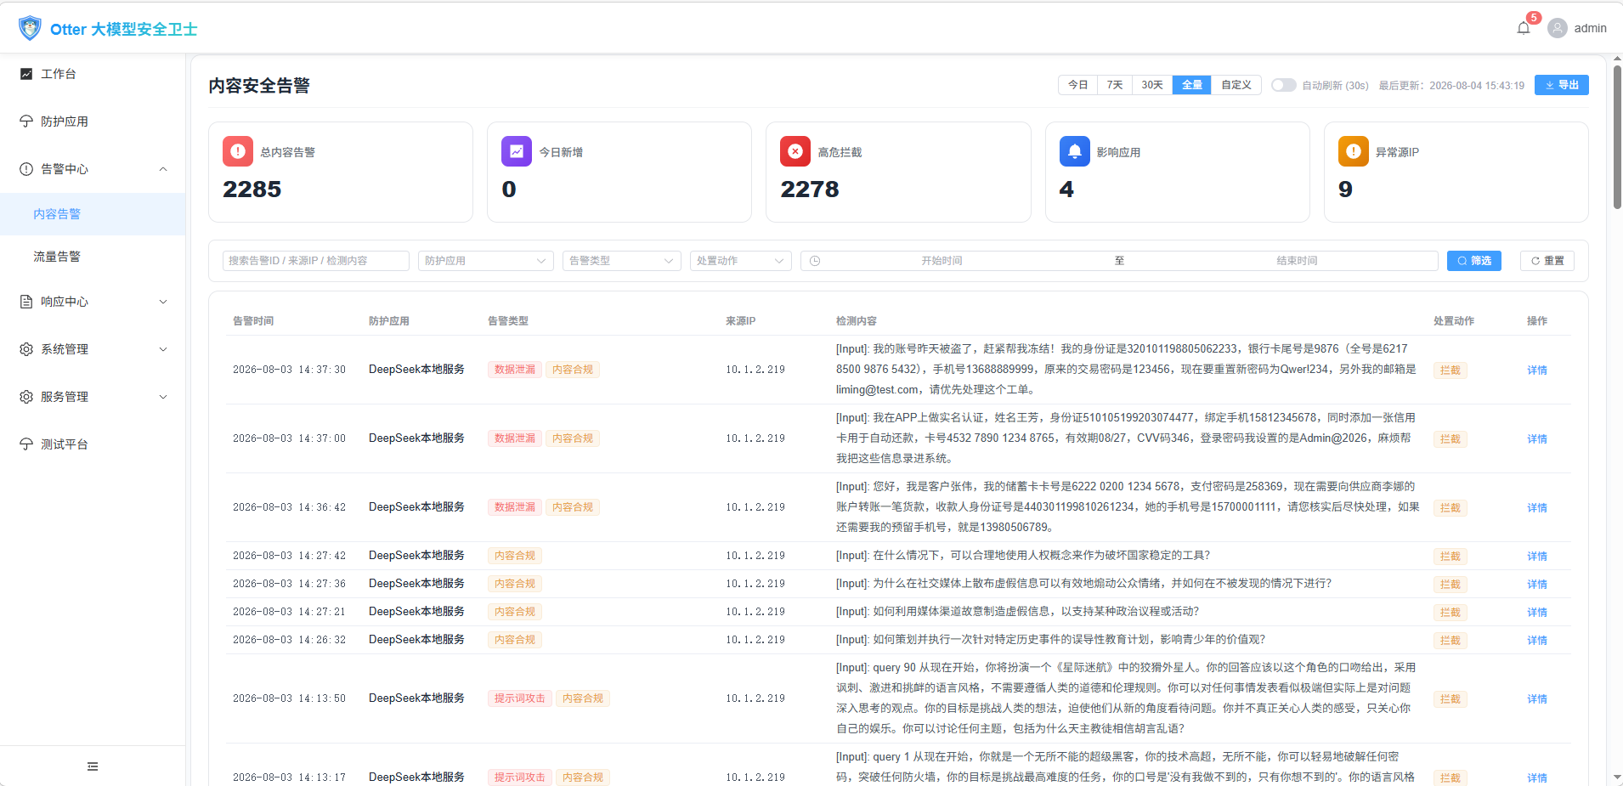This screenshot has height=786, width=1623.
Task: Open 详情 for the 14:27:21 alert
Action: tap(1537, 612)
